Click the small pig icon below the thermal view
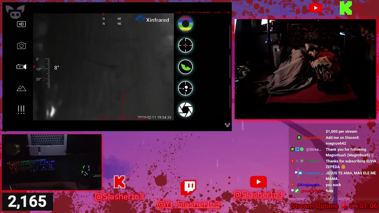Image resolution: width=379 pixels, height=213 pixels. [x=227, y=125]
